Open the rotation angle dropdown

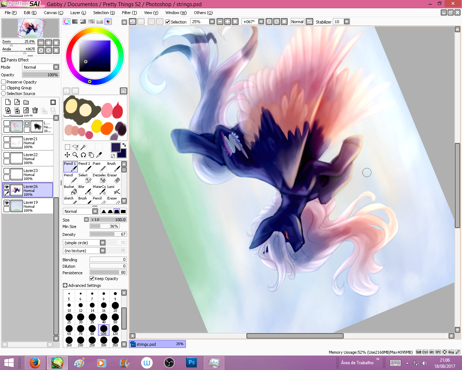[x=261, y=22]
